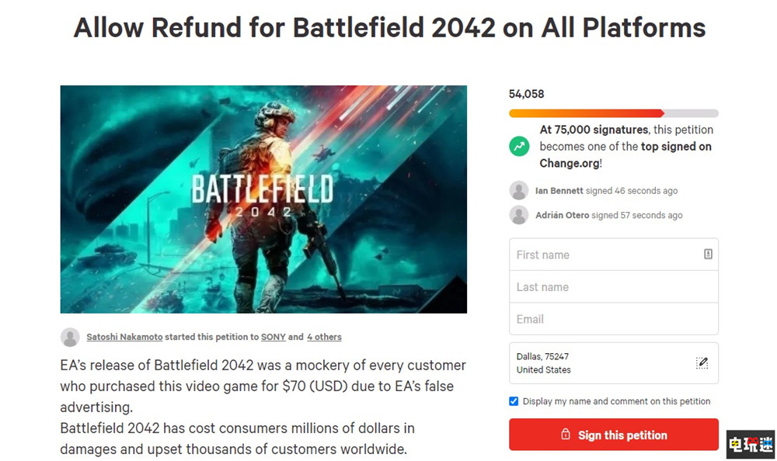Click the green trending arrow icon
This screenshot has height=461, width=777.
[x=519, y=146]
